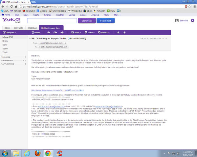Click the Chrome back button
The height and width of the screenshot is (157, 197).
coord(3,7)
